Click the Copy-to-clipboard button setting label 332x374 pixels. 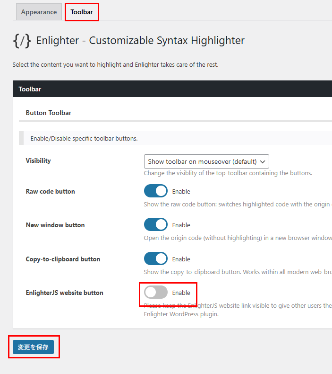click(63, 259)
